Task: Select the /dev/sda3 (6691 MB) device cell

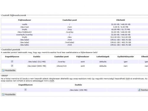Action: pos(37,66)
